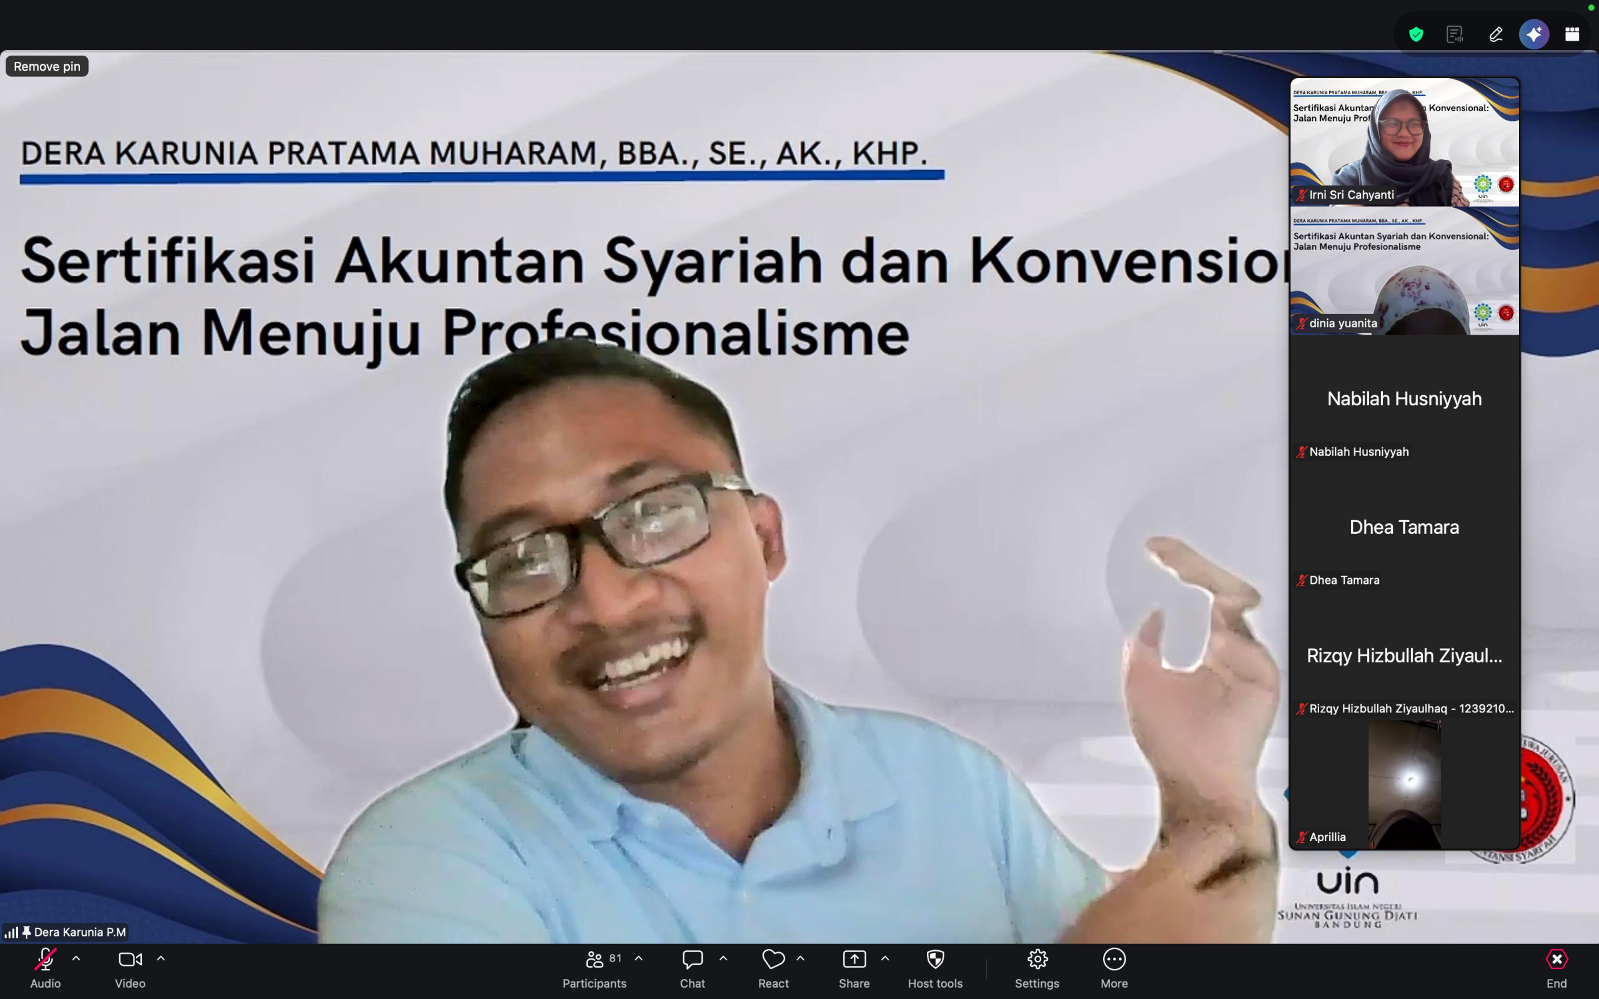
Task: Expand the audio options chevron
Action: 76,957
